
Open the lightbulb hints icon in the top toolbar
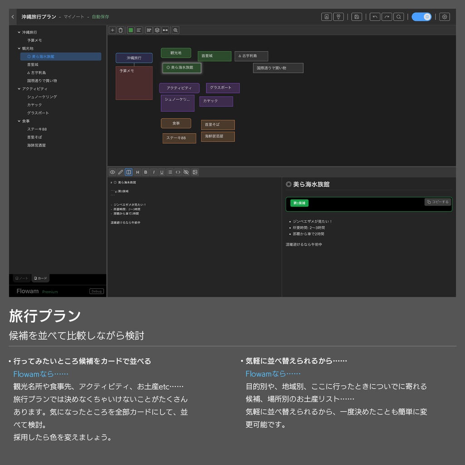(339, 16)
